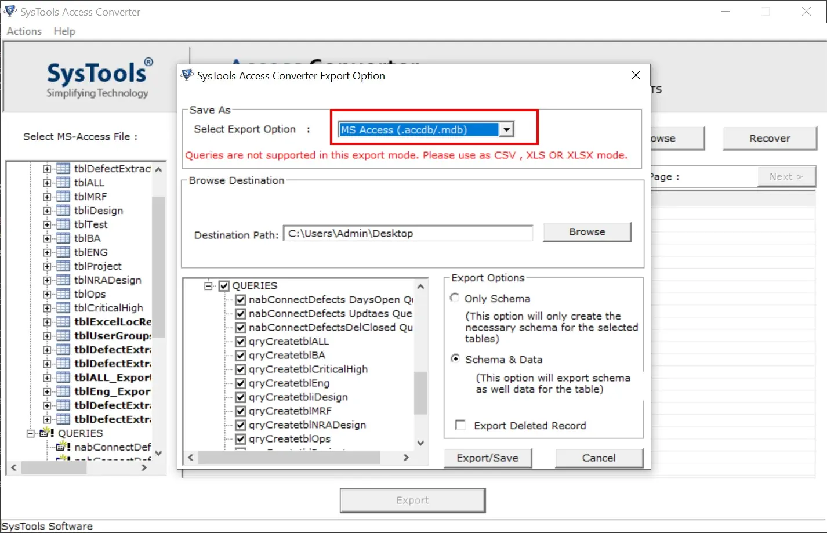This screenshot has width=827, height=533.
Task: Click scroll down arrow of query list
Action: click(x=421, y=443)
